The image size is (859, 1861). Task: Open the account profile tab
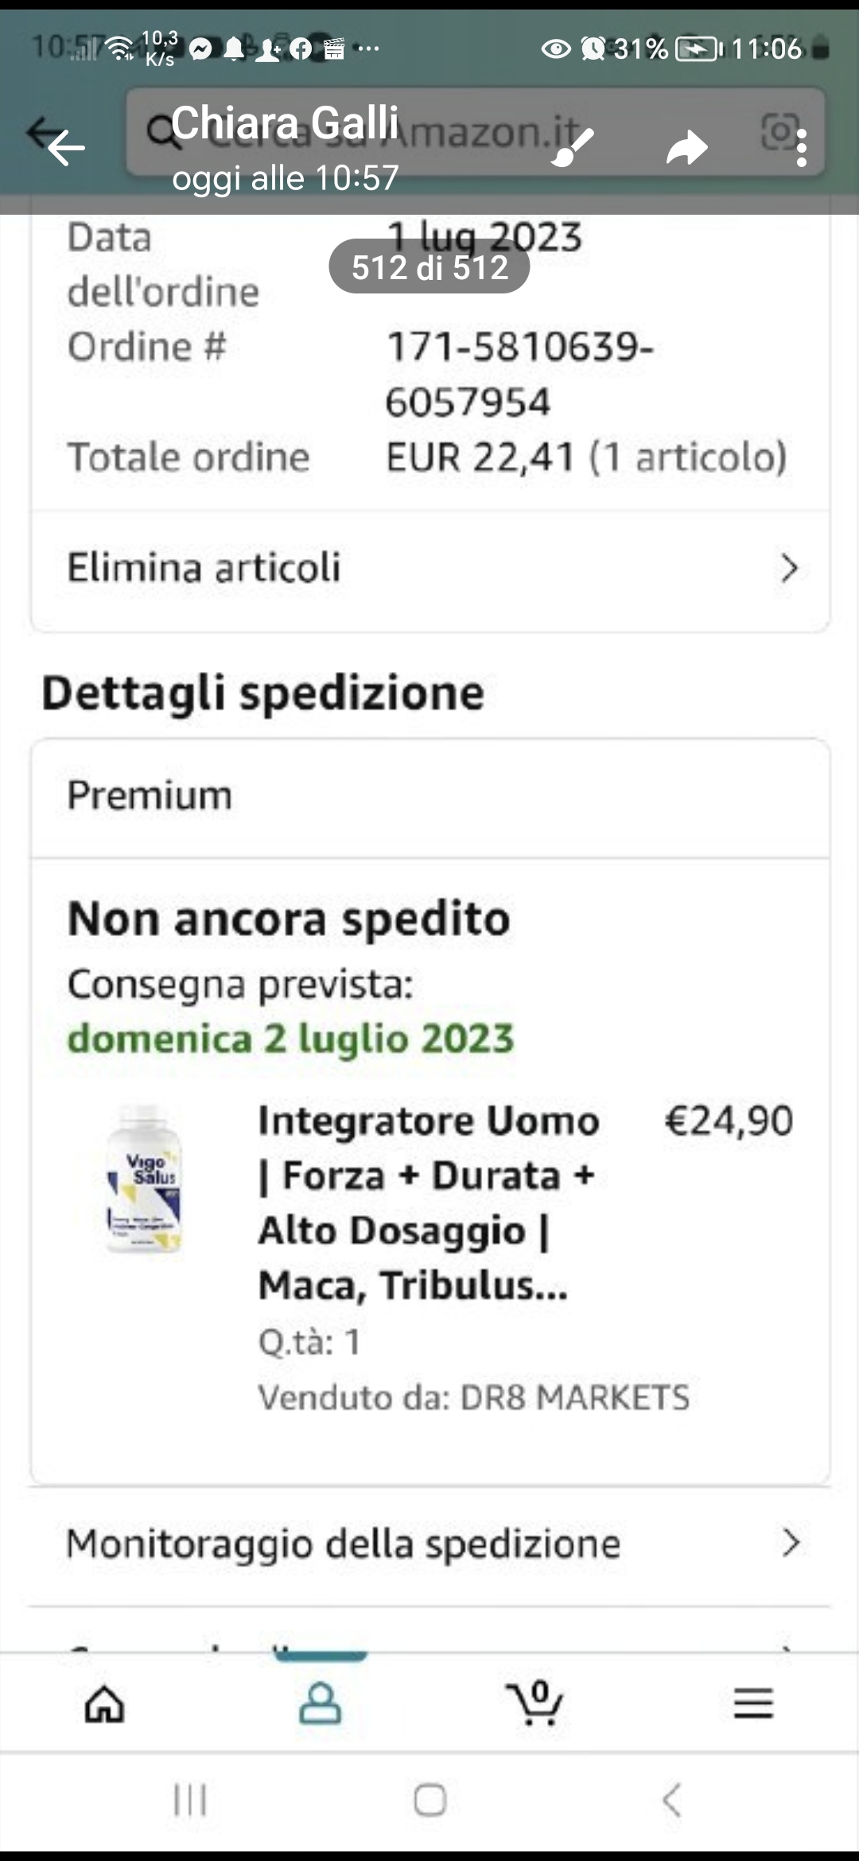click(x=320, y=1704)
